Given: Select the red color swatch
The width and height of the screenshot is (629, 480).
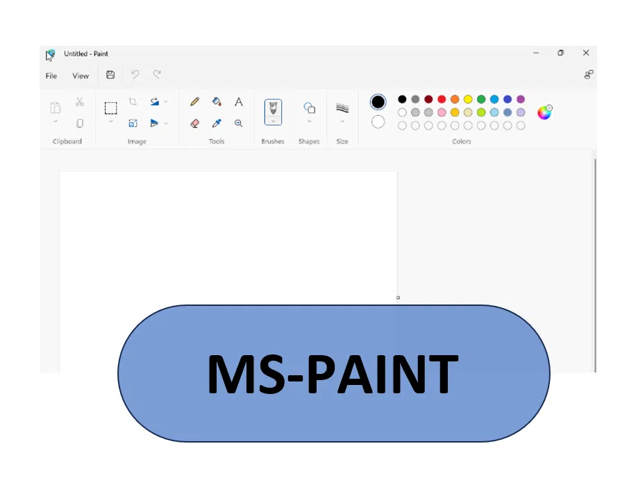Looking at the screenshot, I should 442,98.
